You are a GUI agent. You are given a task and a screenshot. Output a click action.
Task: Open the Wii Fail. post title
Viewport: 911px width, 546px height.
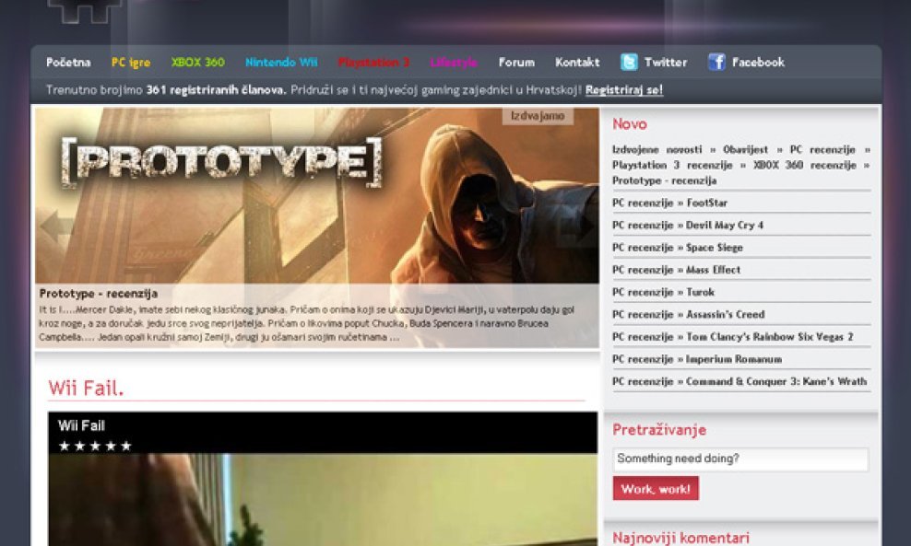pos(86,388)
